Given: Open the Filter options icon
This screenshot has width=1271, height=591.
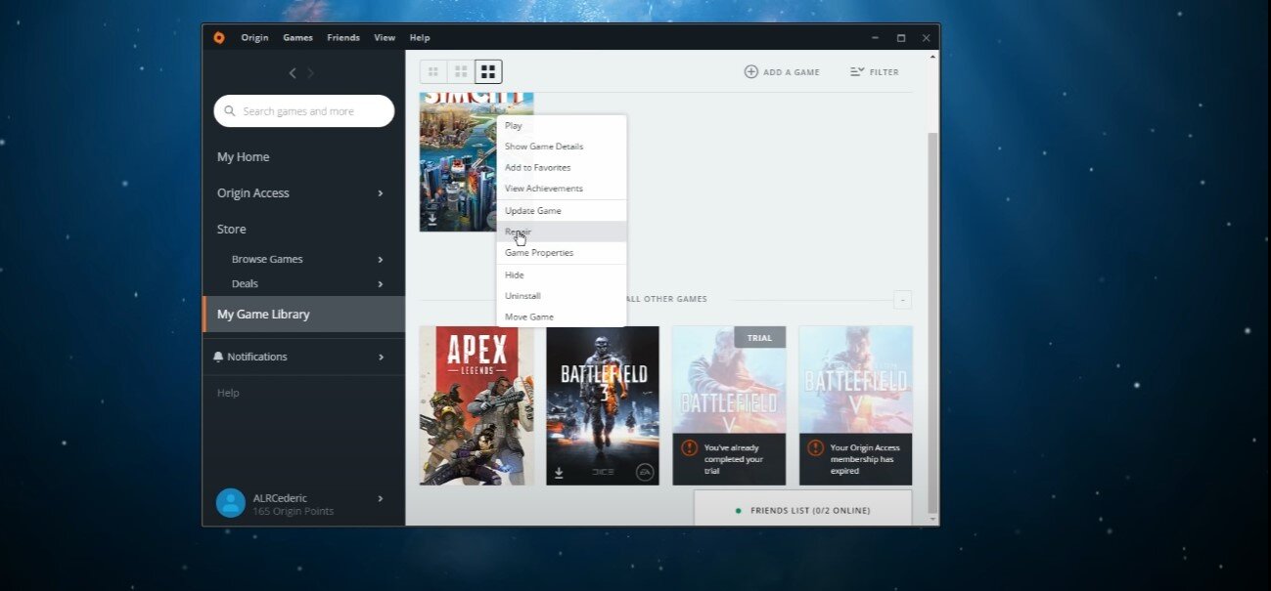Looking at the screenshot, I should coord(857,71).
